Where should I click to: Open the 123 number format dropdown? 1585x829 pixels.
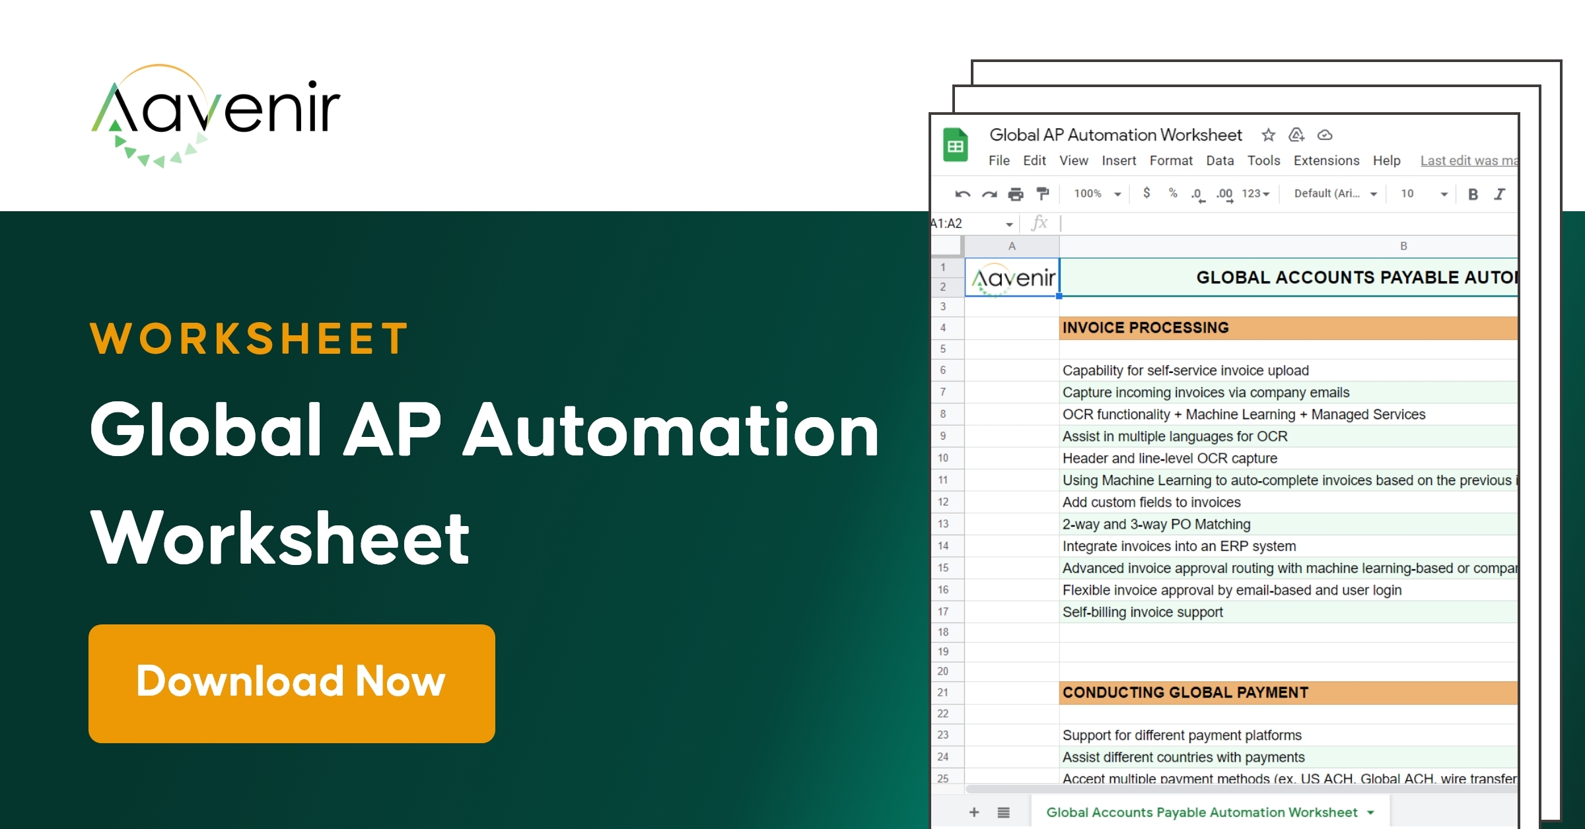tap(1255, 193)
